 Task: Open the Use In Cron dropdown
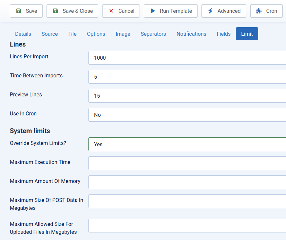(187, 115)
